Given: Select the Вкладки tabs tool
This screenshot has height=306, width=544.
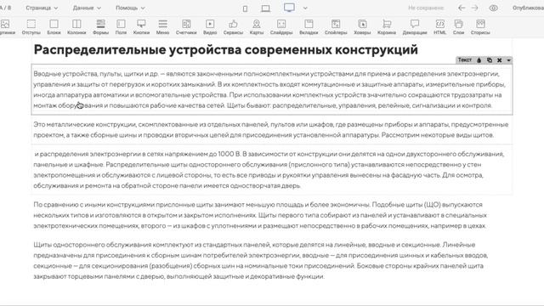Looking at the screenshot, I should 309,27.
